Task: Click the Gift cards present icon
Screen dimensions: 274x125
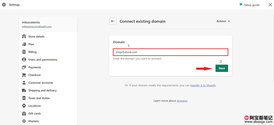Action: (x=24, y=113)
